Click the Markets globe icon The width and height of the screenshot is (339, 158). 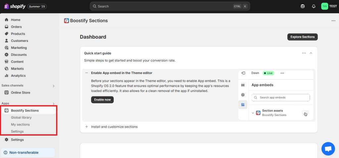pyautogui.click(x=7, y=69)
